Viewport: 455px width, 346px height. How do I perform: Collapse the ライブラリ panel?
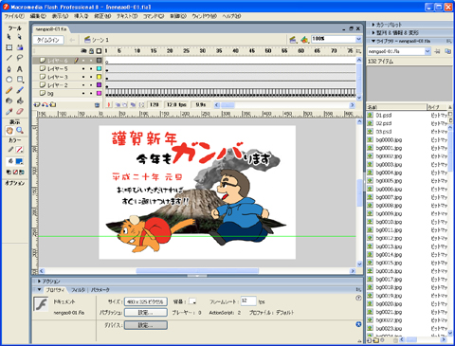(x=373, y=41)
